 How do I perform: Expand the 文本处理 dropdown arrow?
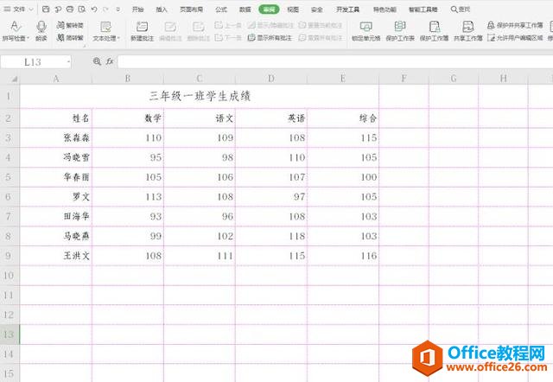click(x=119, y=38)
